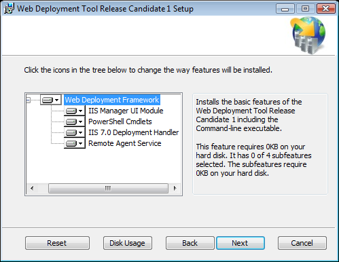Screen dimensions: 339x262
Task: Open install options for IIS 7.0 Deployment Handler
Action: [74, 132]
